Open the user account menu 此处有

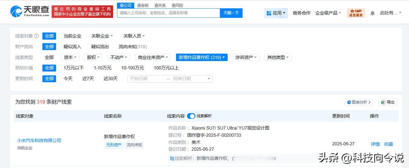click(391, 13)
